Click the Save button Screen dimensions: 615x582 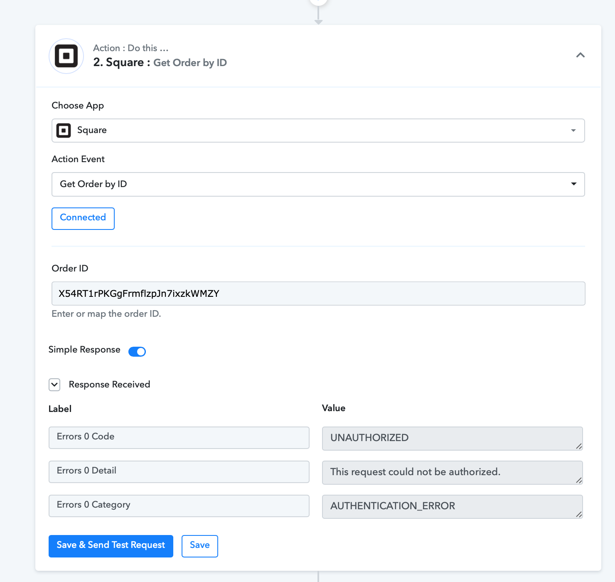(200, 546)
